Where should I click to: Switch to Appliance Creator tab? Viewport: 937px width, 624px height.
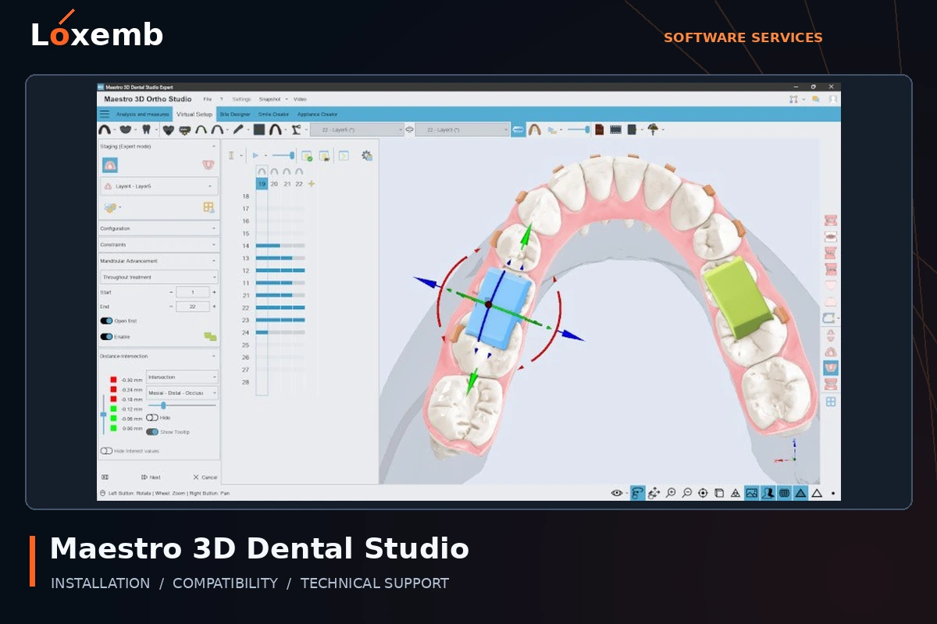(317, 114)
